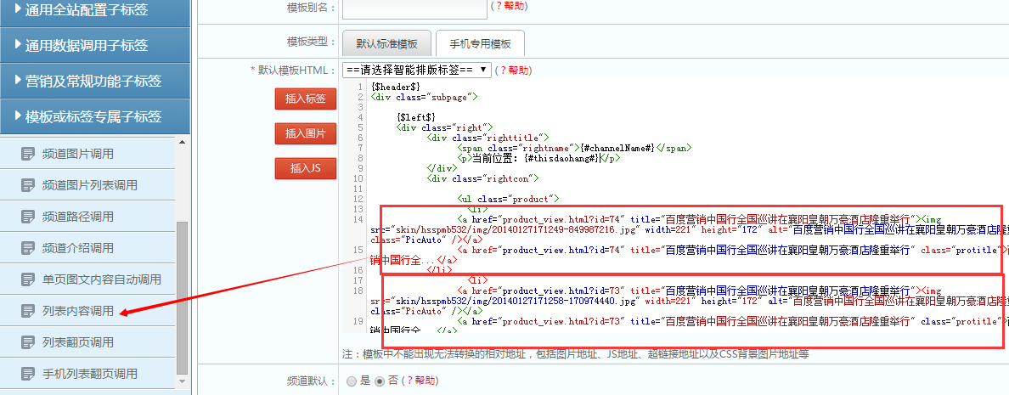The image size is (1009, 395).
Task: Switch to 默认标准模板 tab
Action: tap(386, 43)
